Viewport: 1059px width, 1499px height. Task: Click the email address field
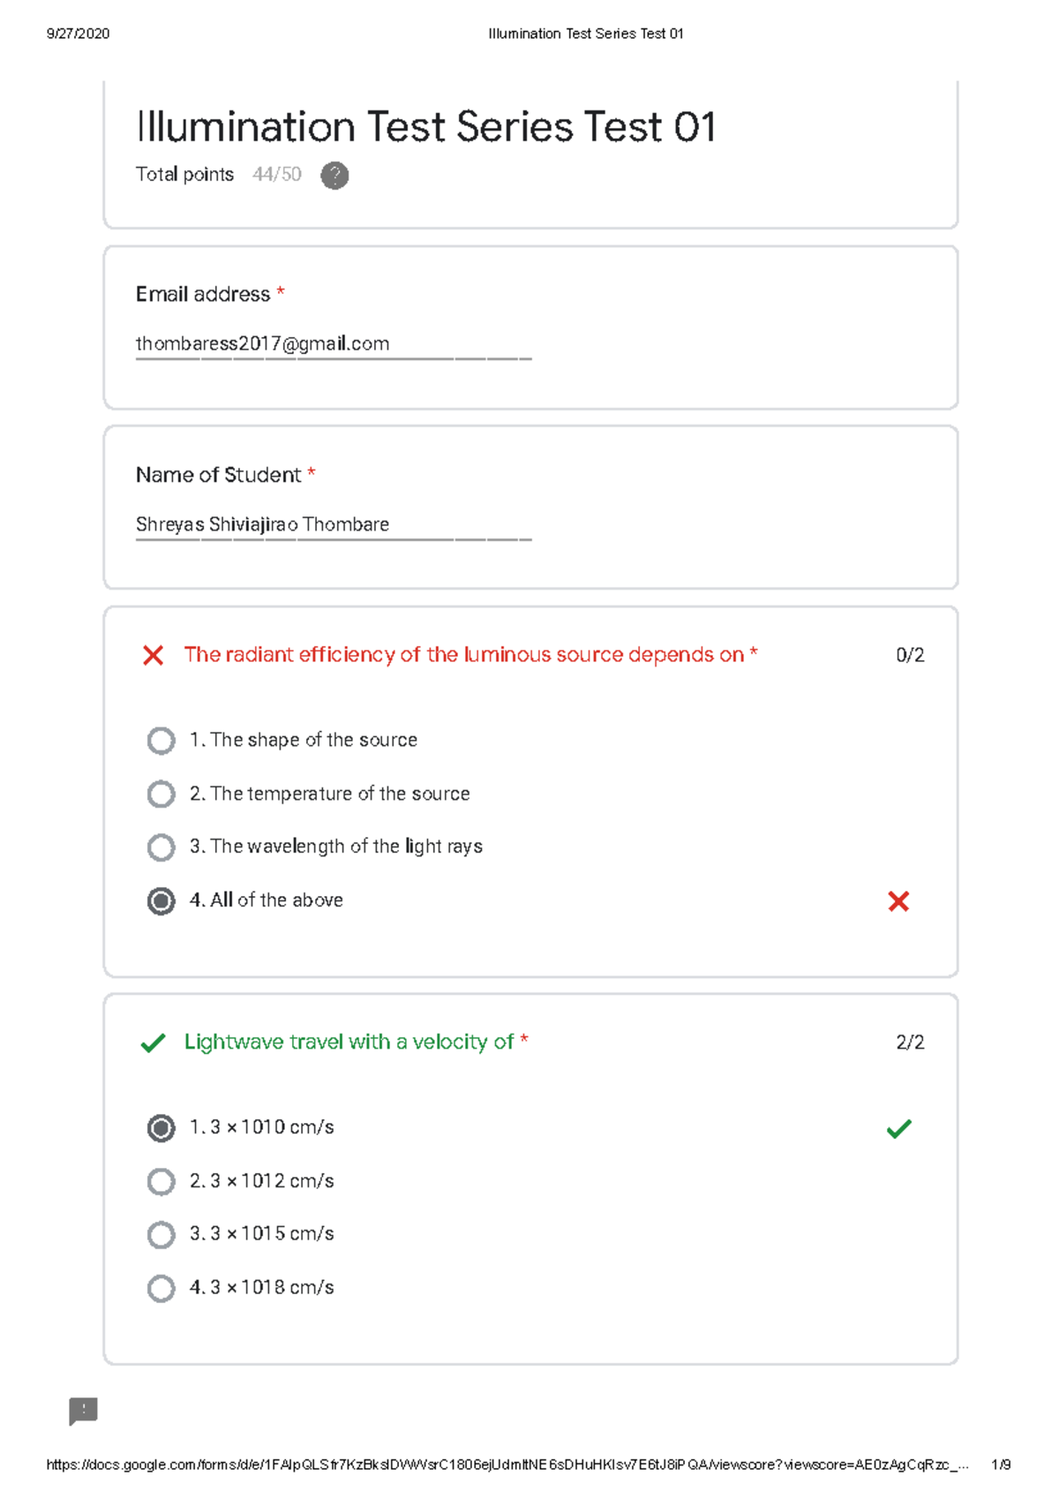(x=333, y=344)
